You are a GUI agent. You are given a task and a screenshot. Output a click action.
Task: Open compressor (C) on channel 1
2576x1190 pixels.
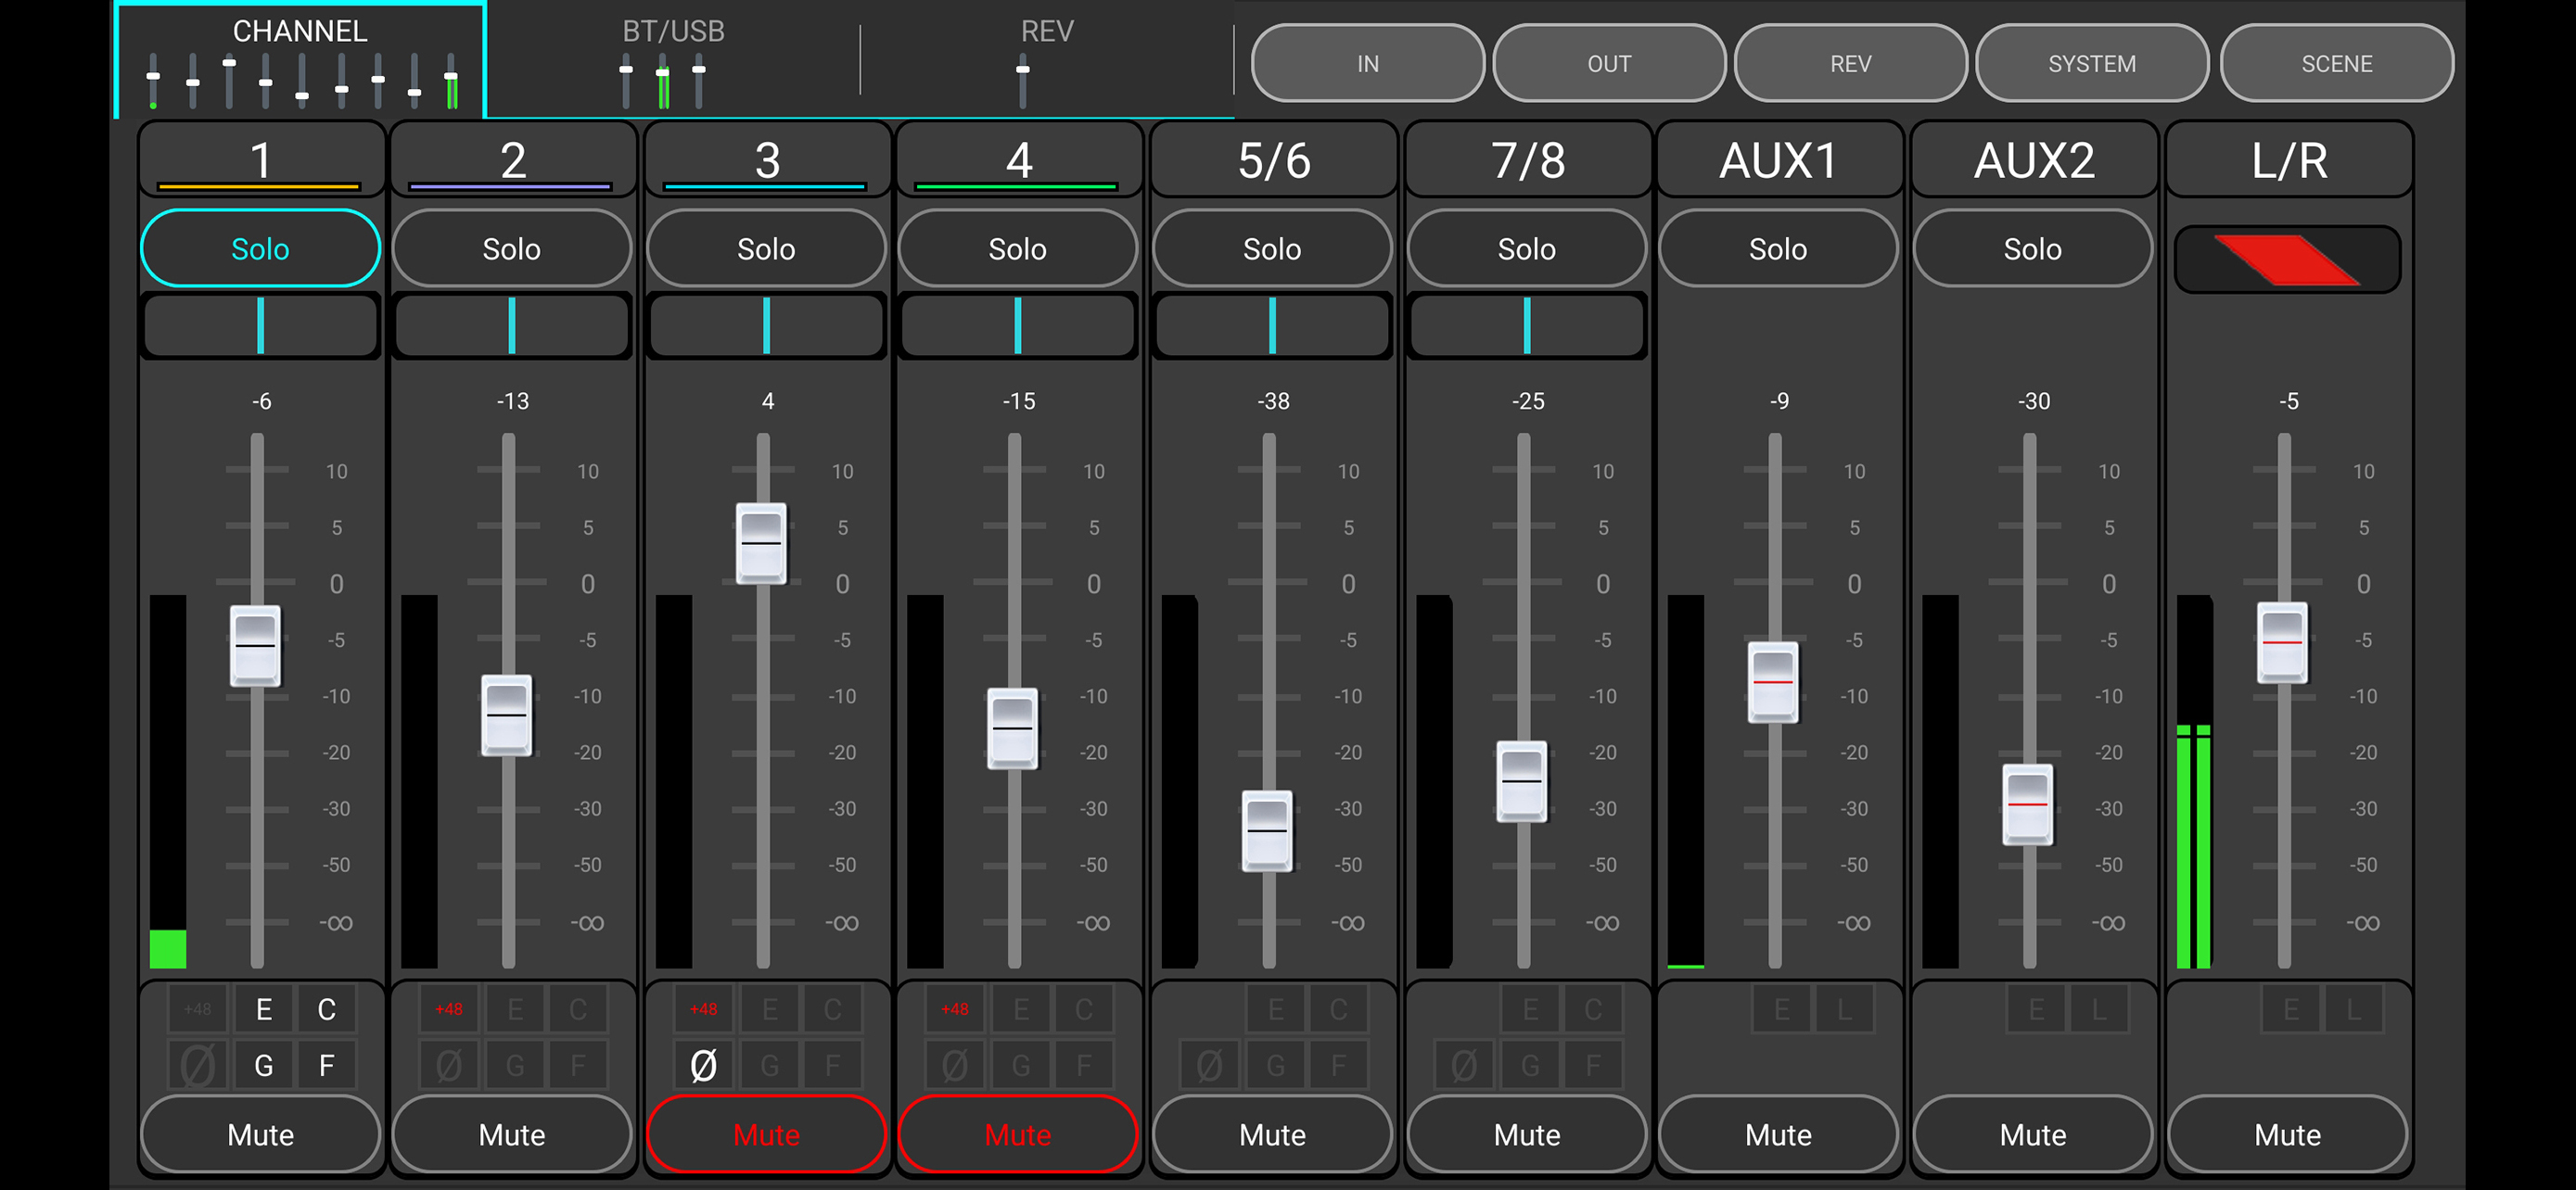(327, 1009)
